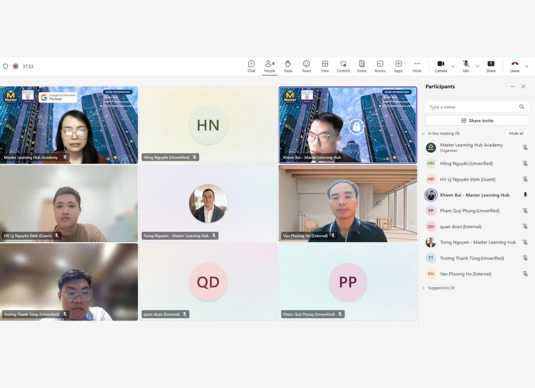
Task: Click the Mute all button
Action: (x=516, y=134)
